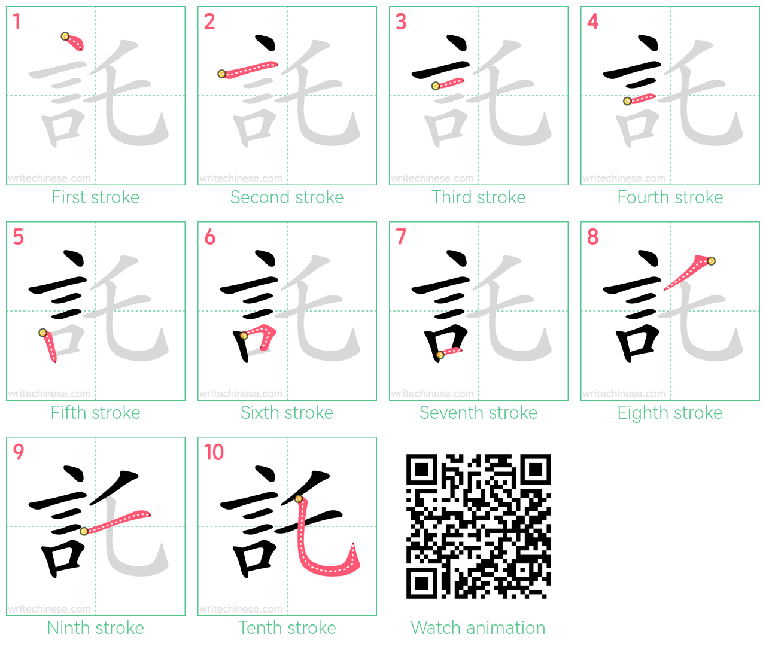Click the First stroke caption
The height and width of the screenshot is (646, 766).
tap(96, 197)
